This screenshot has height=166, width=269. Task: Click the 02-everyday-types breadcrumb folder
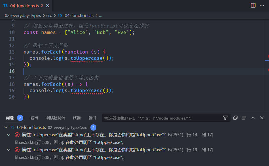click(23, 15)
